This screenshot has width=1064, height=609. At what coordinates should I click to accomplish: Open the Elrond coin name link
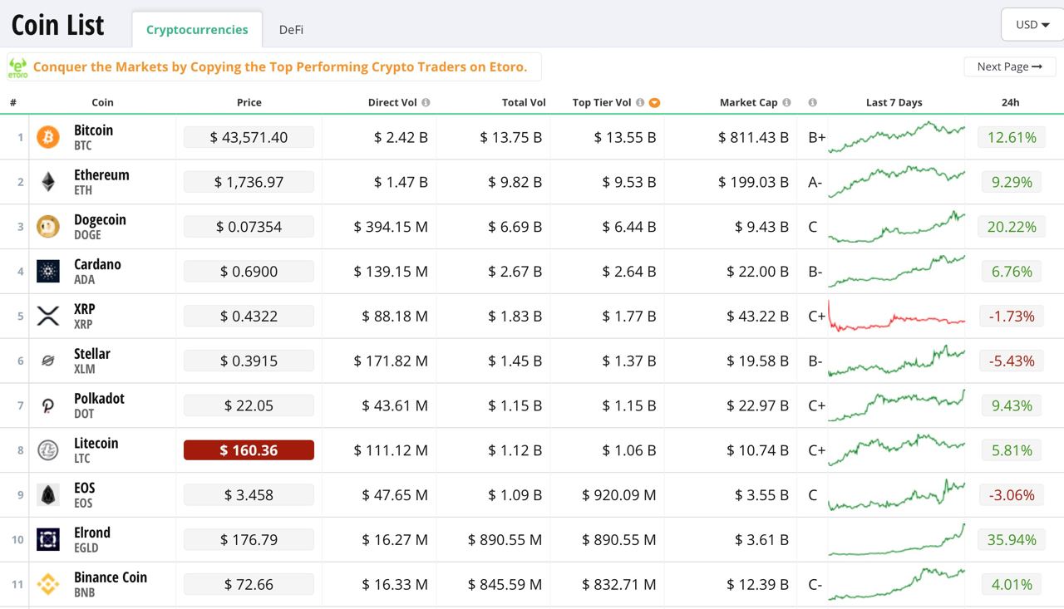pos(92,533)
